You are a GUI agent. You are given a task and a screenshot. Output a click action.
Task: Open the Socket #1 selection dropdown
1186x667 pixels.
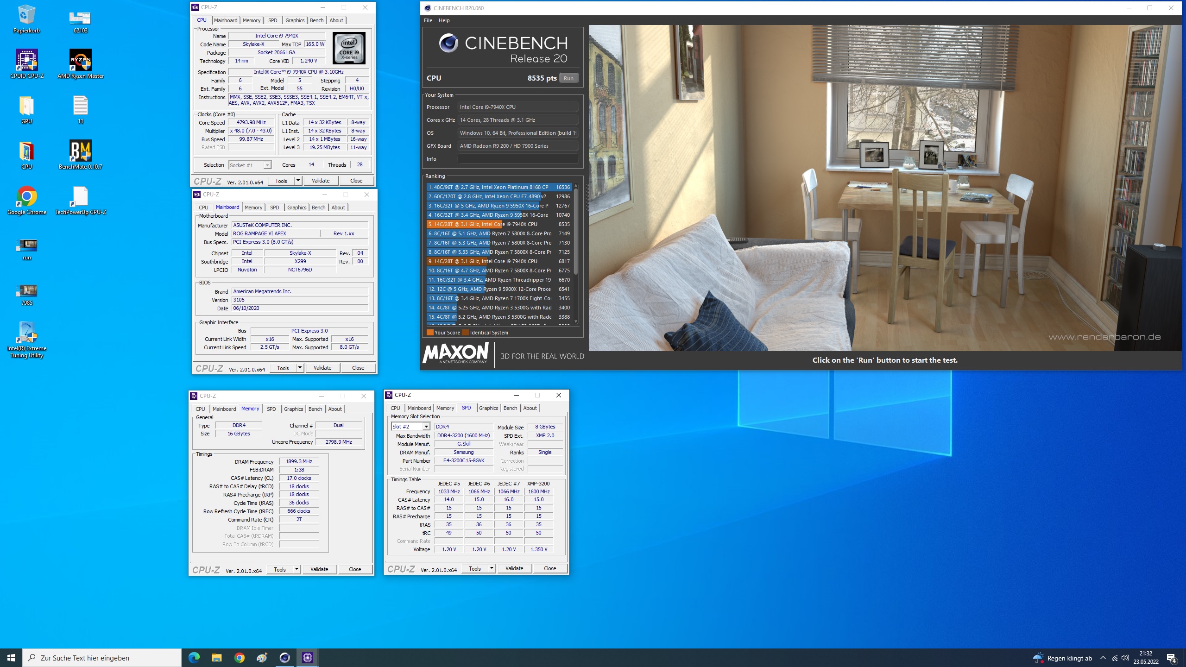tap(250, 165)
